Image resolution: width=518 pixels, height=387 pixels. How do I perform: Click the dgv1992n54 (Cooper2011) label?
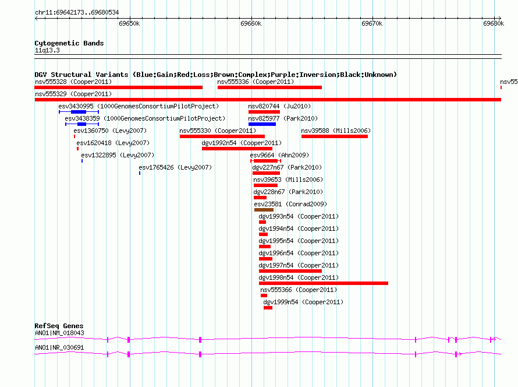tap(242, 143)
